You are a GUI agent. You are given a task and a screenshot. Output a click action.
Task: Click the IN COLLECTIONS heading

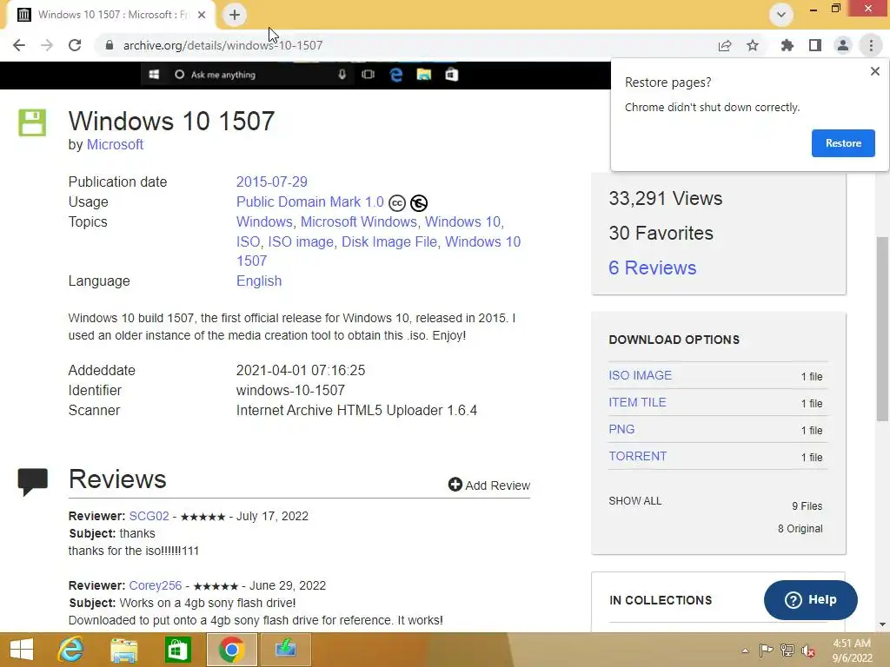coord(661,600)
